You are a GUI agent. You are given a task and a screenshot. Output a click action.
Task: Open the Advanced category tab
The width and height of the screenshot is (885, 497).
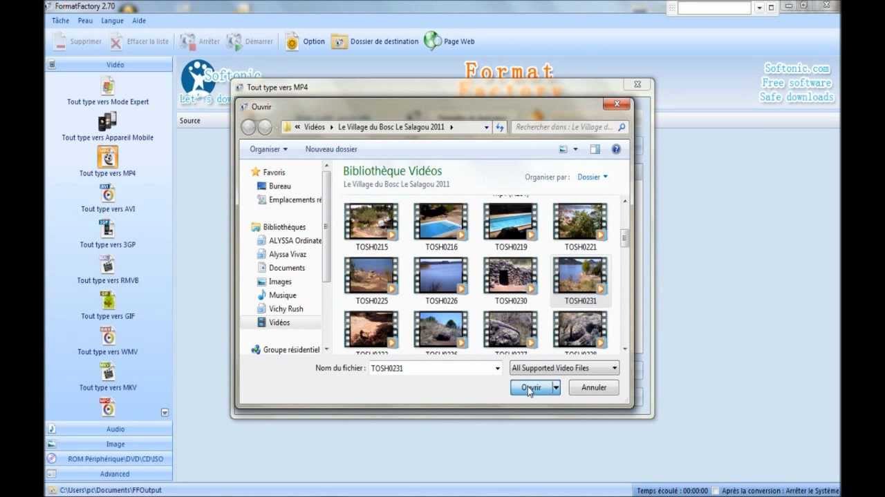click(x=109, y=474)
